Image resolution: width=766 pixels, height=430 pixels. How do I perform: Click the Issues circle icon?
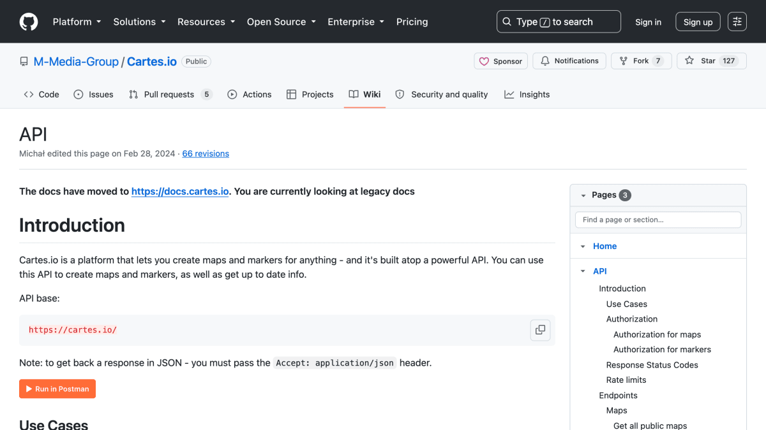[79, 94]
